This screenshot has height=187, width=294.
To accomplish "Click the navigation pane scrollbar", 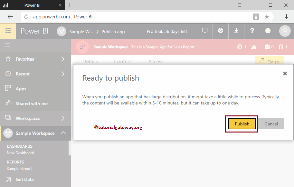I will point(70,148).
